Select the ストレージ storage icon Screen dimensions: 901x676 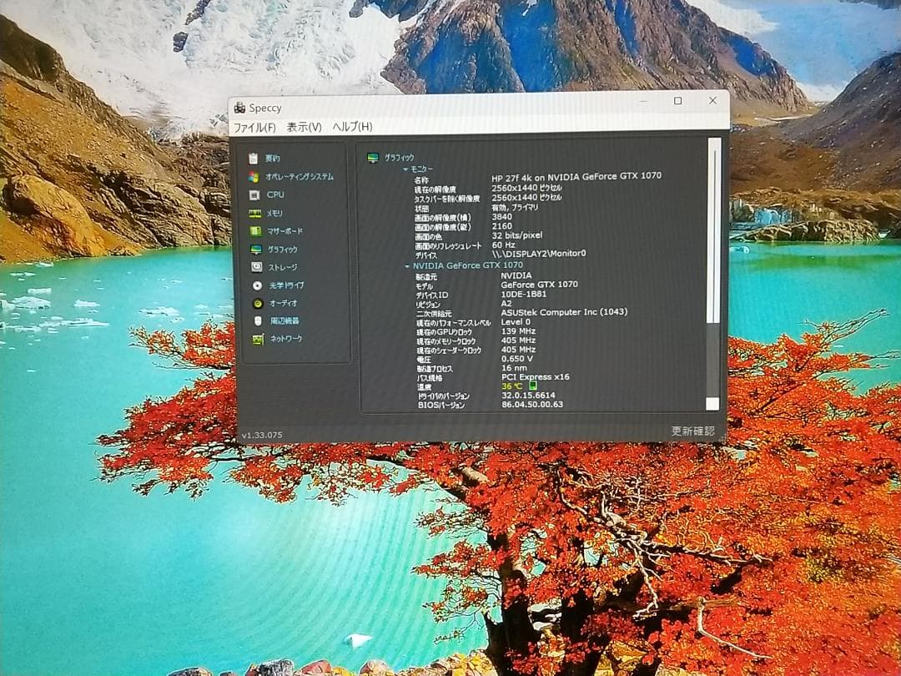257,267
